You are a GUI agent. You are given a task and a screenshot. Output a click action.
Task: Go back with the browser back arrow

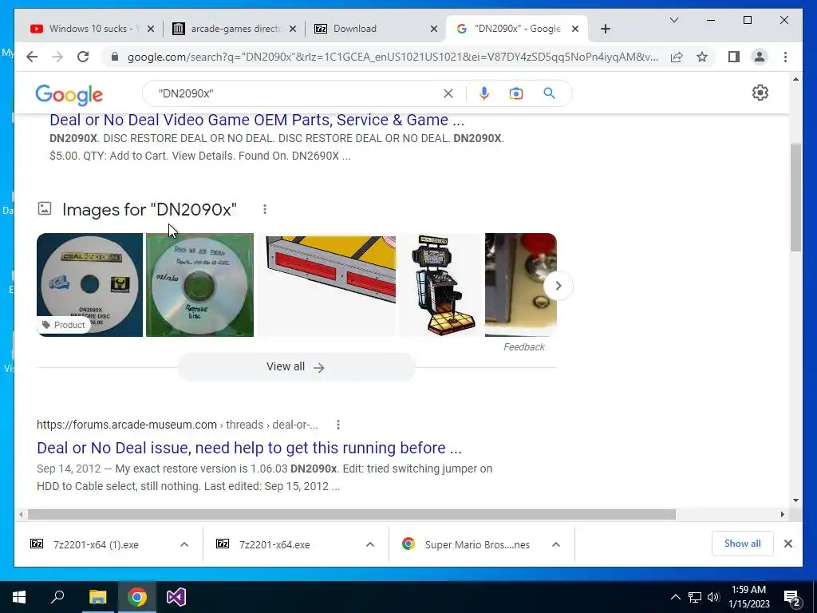32,57
